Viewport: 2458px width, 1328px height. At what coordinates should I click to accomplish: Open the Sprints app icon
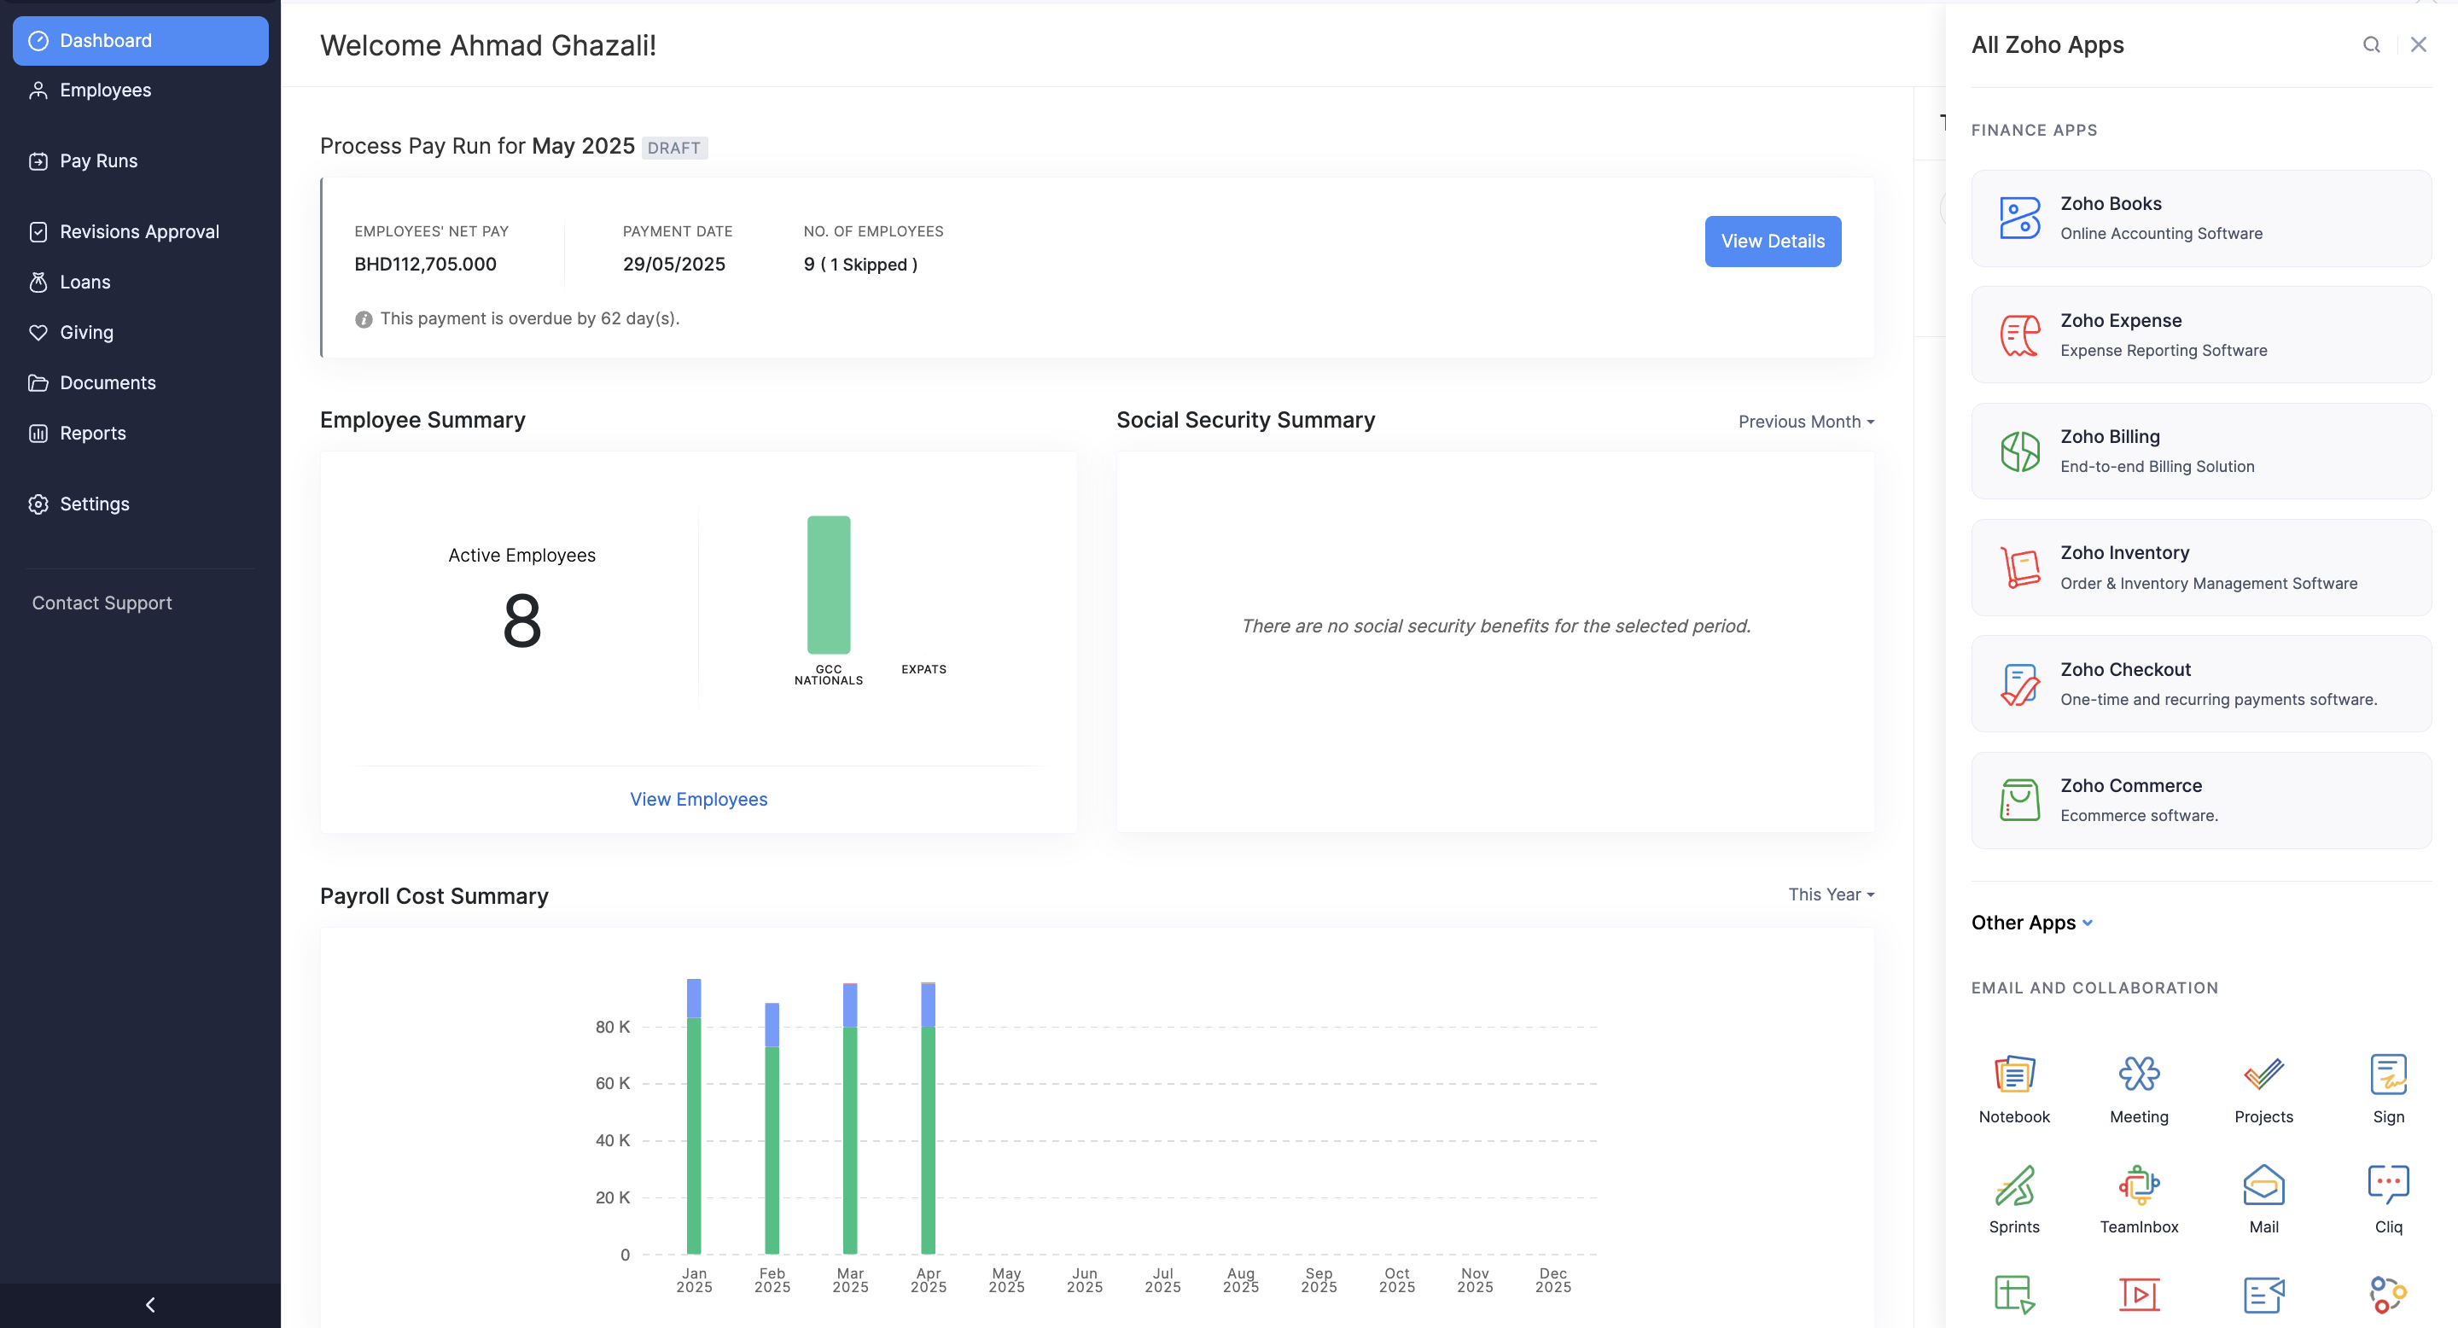coord(2013,1185)
